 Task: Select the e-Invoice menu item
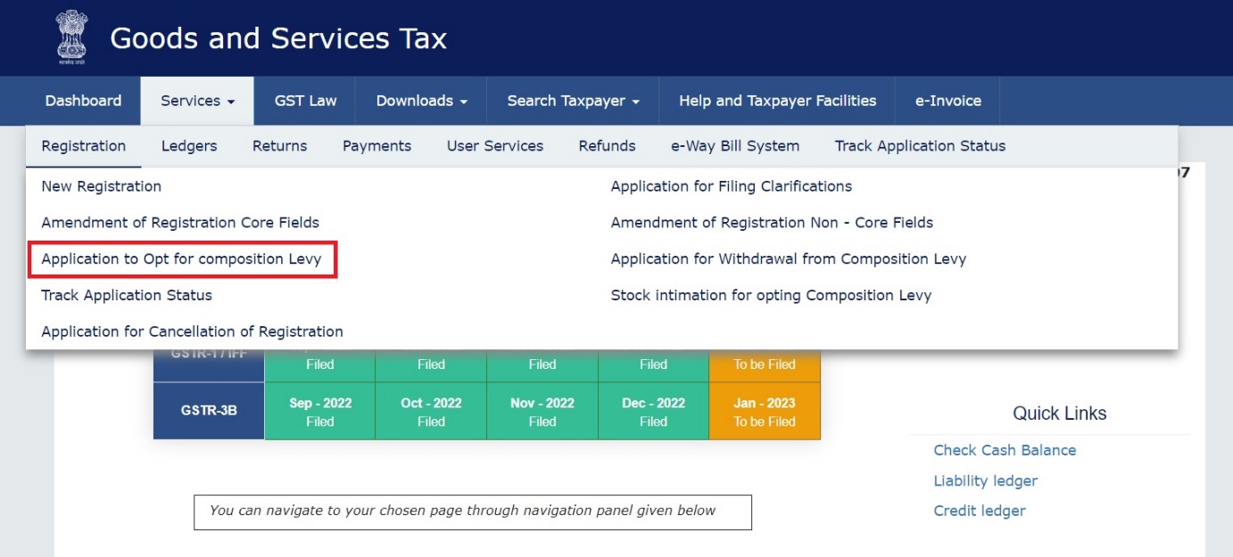948,101
